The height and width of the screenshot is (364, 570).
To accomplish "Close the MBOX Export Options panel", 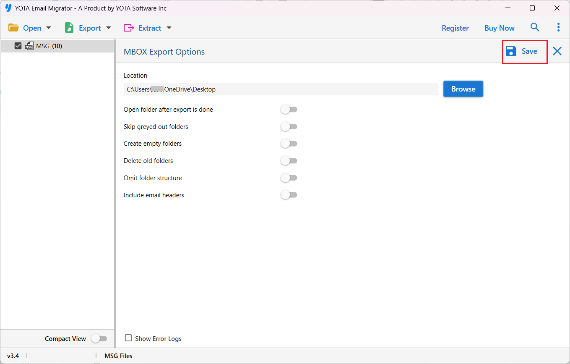I will coord(557,51).
